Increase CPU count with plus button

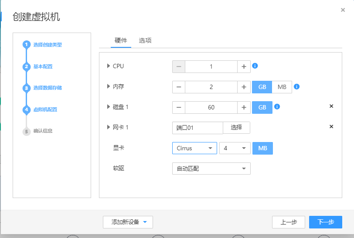(x=244, y=66)
